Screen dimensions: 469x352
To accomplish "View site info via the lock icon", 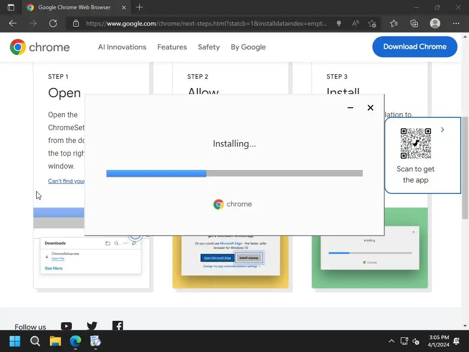I will point(76,23).
